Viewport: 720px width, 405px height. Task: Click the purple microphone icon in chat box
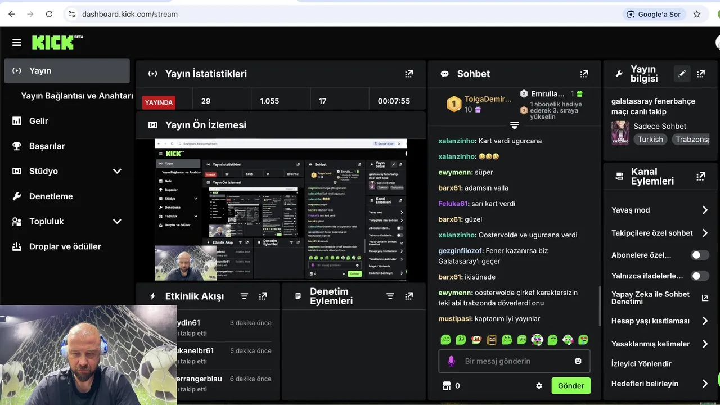coord(451,361)
